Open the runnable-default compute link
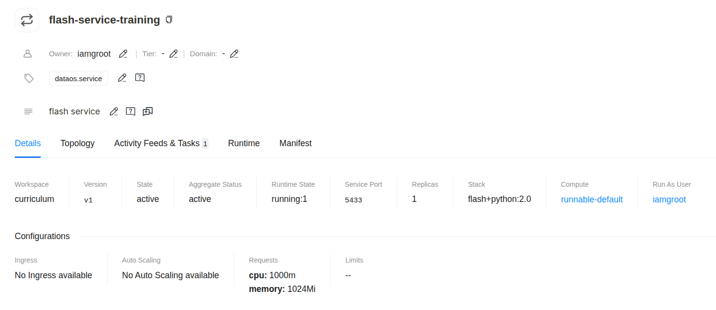 592,199
